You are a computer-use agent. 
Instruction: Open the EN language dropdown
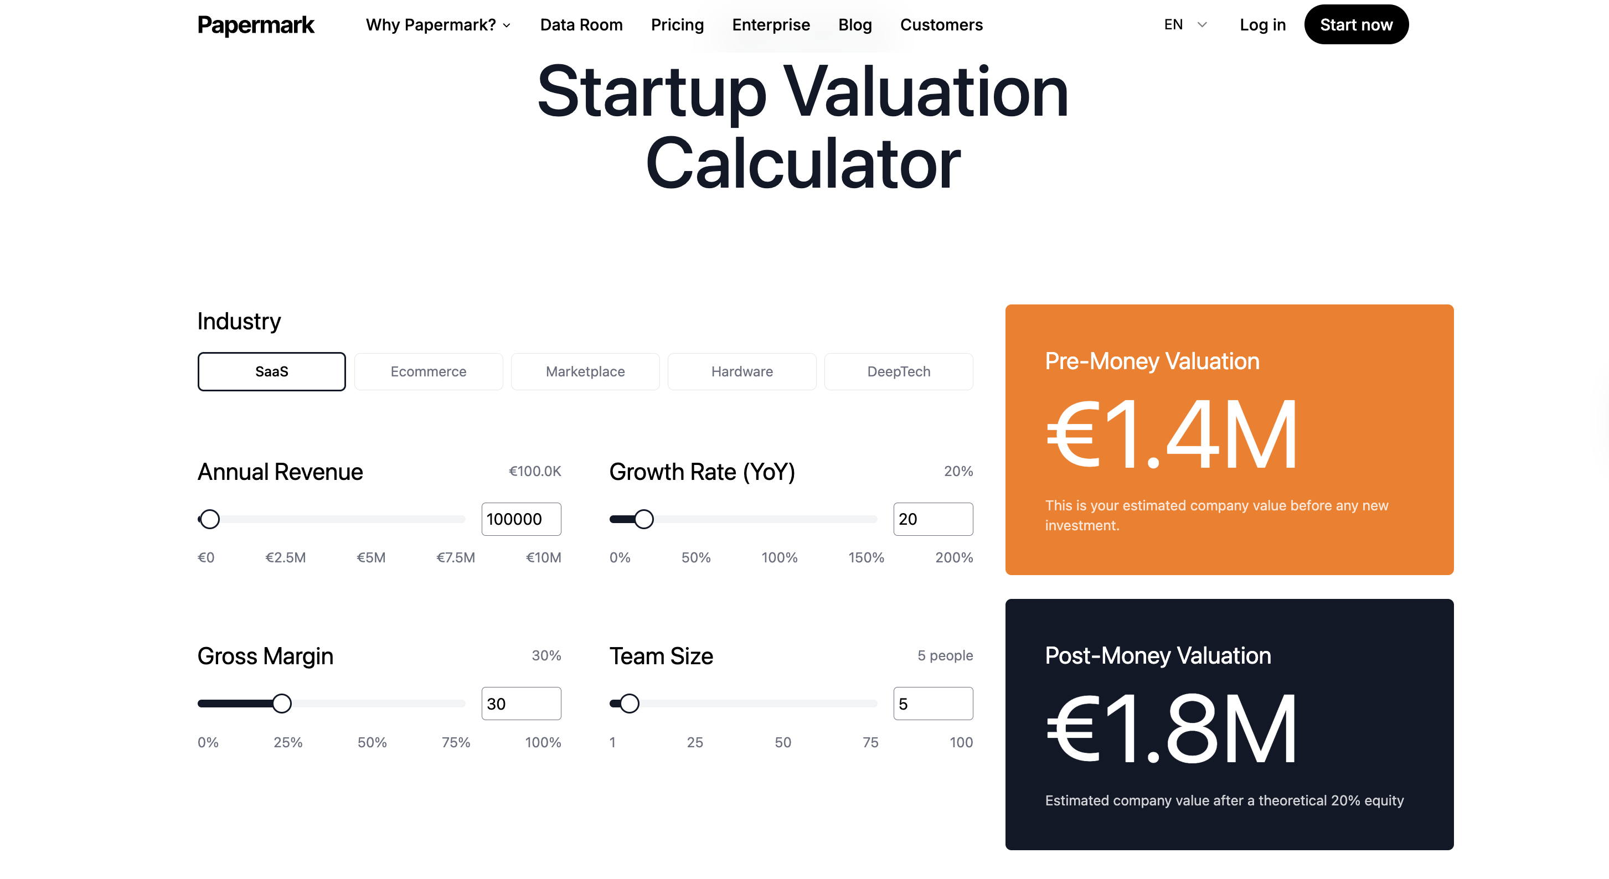click(1185, 25)
